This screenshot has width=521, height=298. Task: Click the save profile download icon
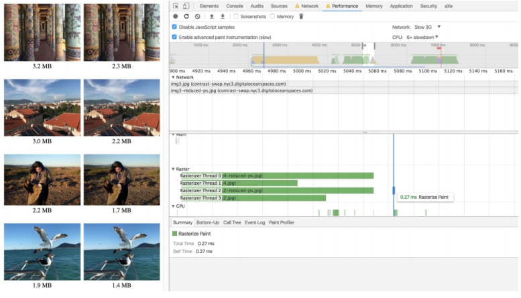(x=223, y=16)
